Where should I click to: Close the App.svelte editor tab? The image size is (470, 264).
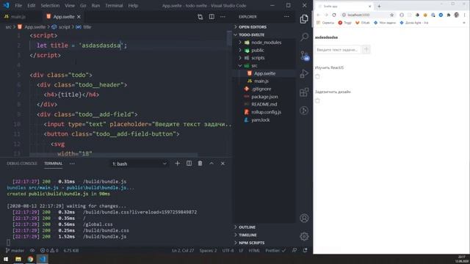click(x=79, y=17)
